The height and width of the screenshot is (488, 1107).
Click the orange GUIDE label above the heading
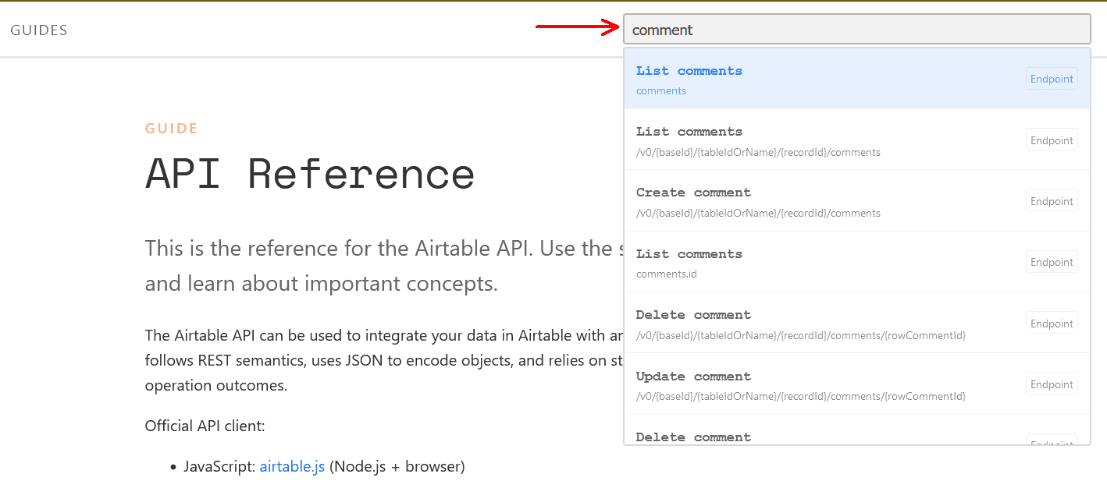171,128
